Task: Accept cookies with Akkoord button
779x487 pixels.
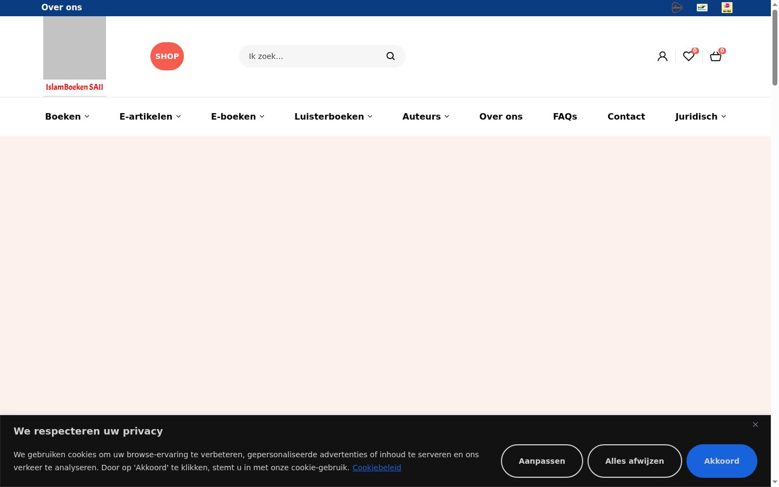Action: pos(722,461)
